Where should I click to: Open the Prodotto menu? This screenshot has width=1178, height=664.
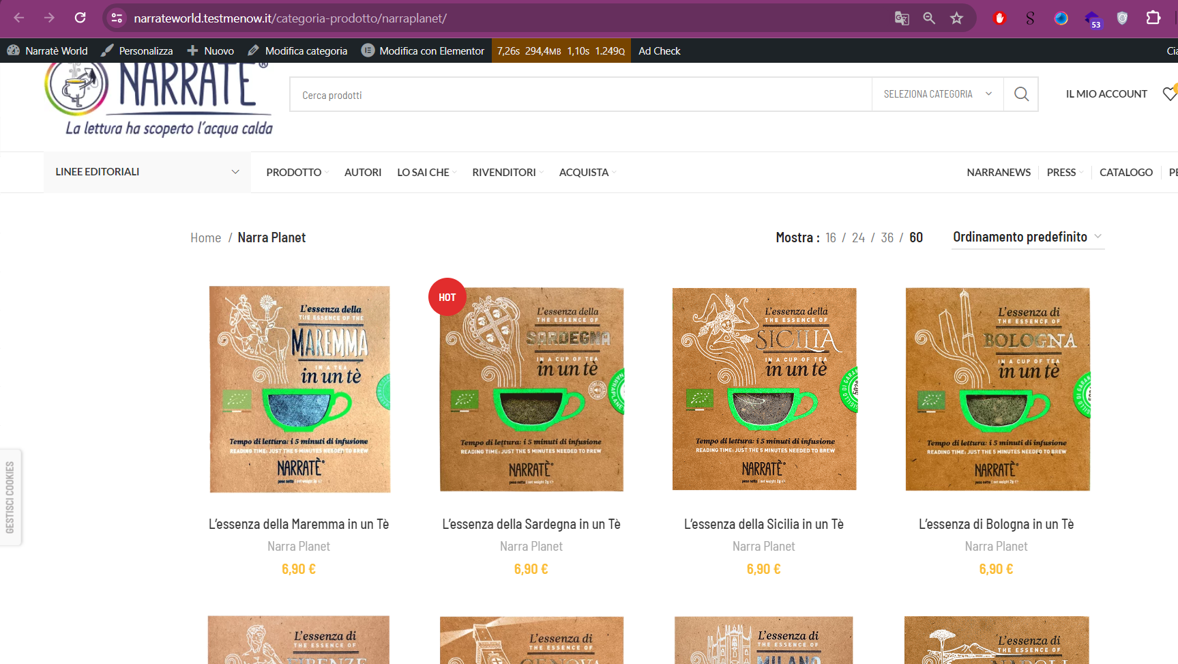coord(297,172)
